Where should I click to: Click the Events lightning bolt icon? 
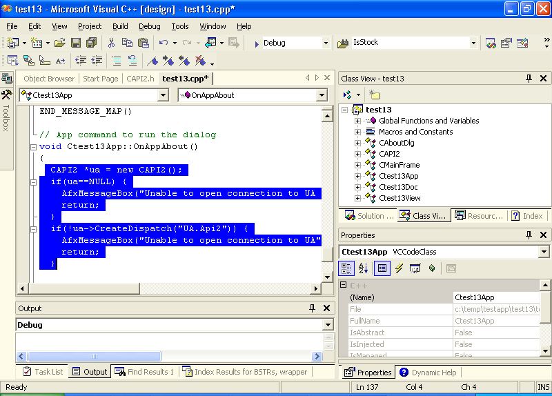click(399, 268)
